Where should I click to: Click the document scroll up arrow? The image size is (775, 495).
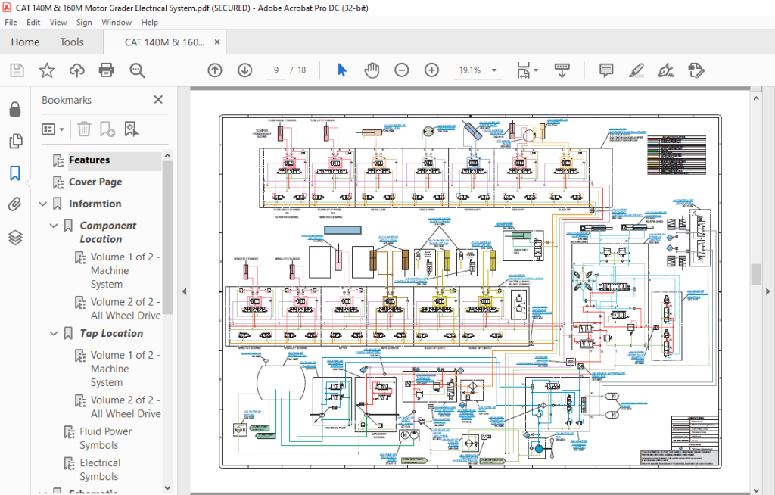pyautogui.click(x=756, y=98)
